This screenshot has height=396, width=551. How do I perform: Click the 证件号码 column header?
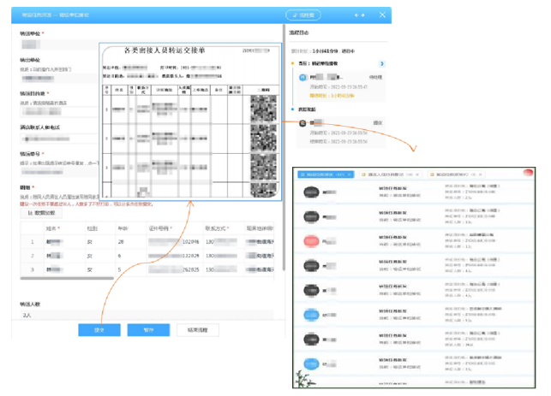tap(159, 228)
